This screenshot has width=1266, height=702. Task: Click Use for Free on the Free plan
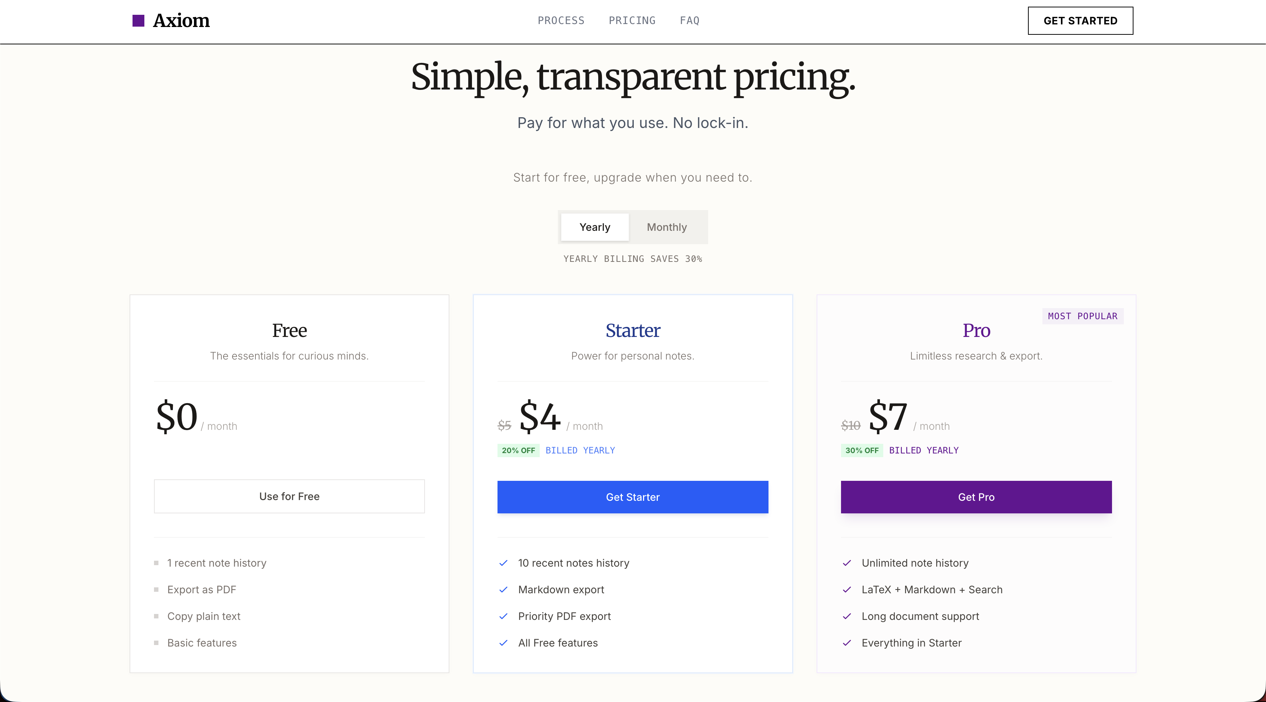pyautogui.click(x=289, y=496)
